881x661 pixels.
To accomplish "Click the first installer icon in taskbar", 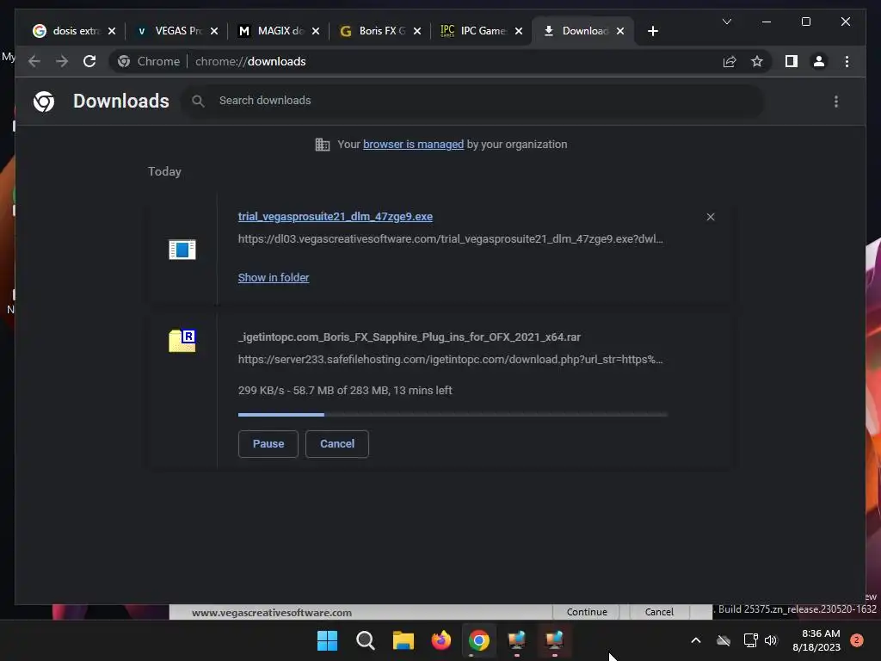I will [516, 640].
